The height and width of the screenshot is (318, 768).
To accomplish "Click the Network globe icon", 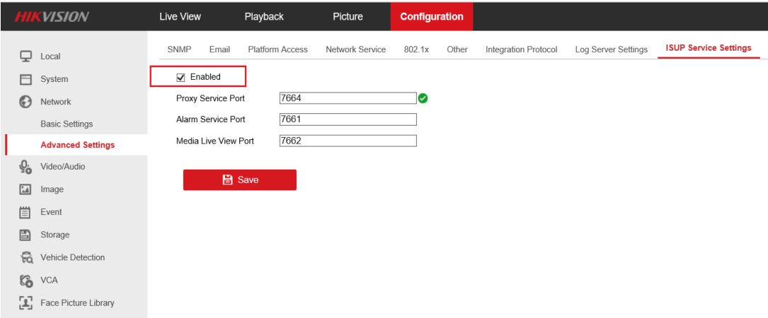I will click(25, 102).
